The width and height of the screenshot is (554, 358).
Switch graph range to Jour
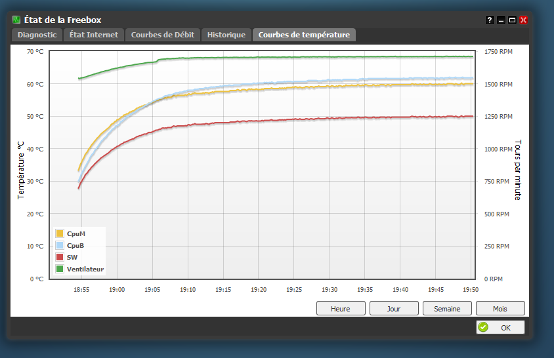pyautogui.click(x=394, y=308)
